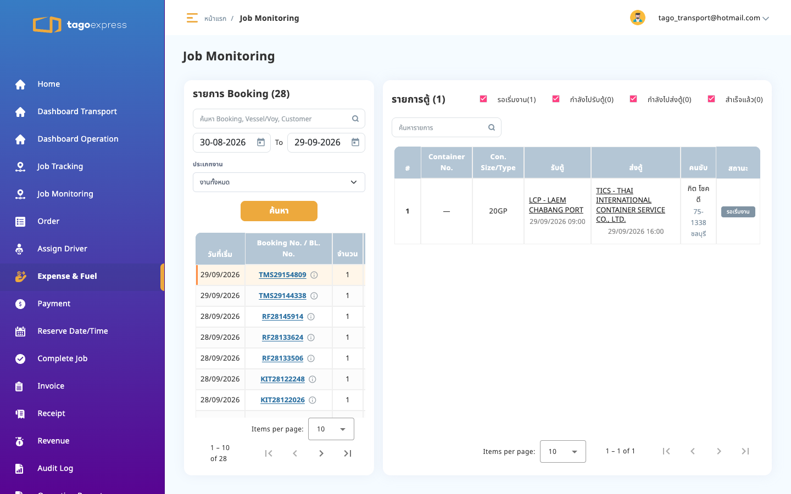Click the รอเริ่มงาน status badge in the table
Viewport: 791px width, 494px height.
point(738,212)
